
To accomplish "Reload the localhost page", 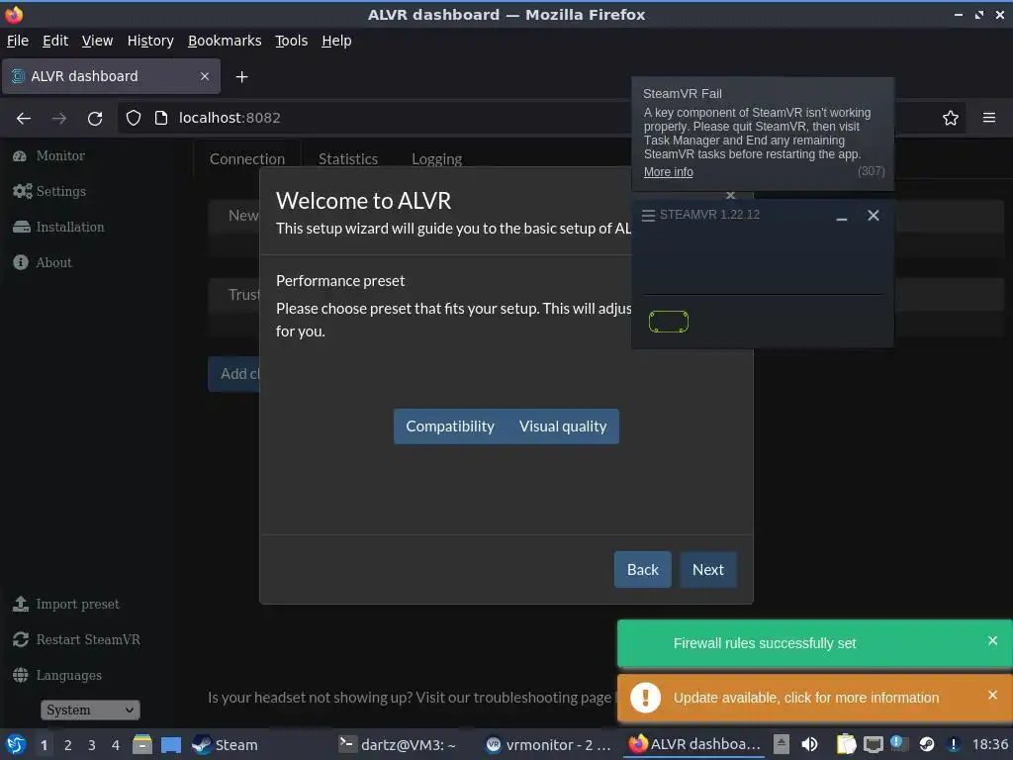I will point(95,119).
